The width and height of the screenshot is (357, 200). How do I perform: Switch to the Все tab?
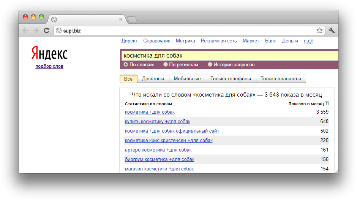pos(128,79)
